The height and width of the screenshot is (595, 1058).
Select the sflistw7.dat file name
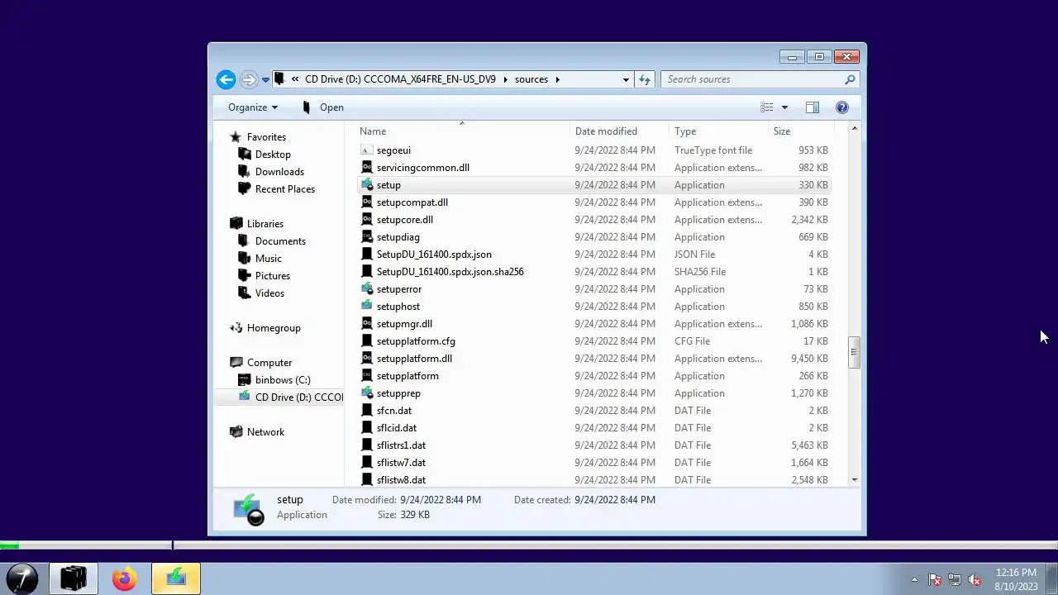(401, 463)
